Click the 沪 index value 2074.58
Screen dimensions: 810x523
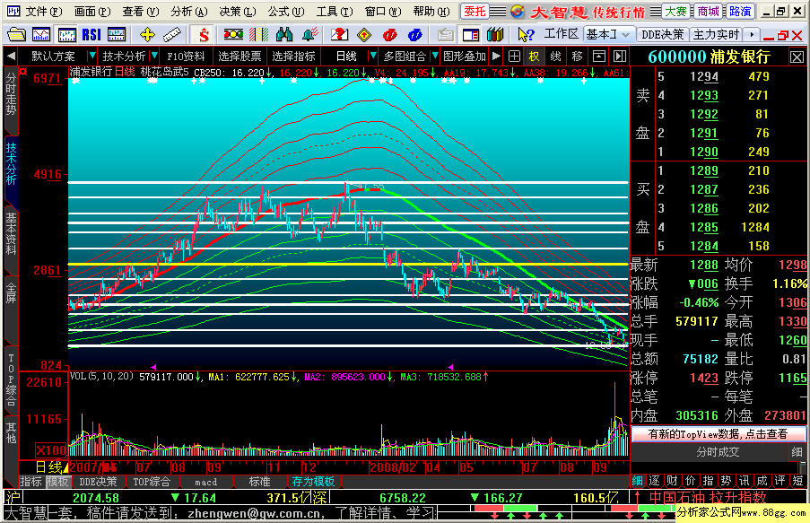[96, 498]
